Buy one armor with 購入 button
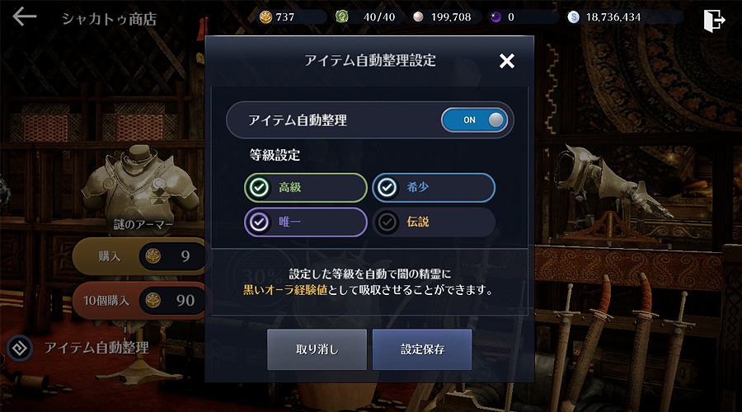This screenshot has width=742, height=412. 139,256
